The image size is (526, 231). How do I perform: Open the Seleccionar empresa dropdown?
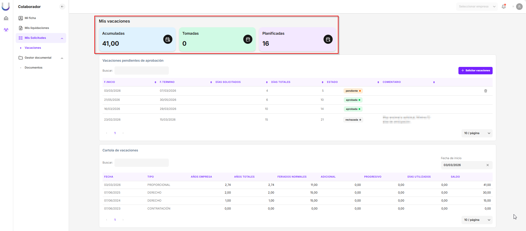(477, 7)
